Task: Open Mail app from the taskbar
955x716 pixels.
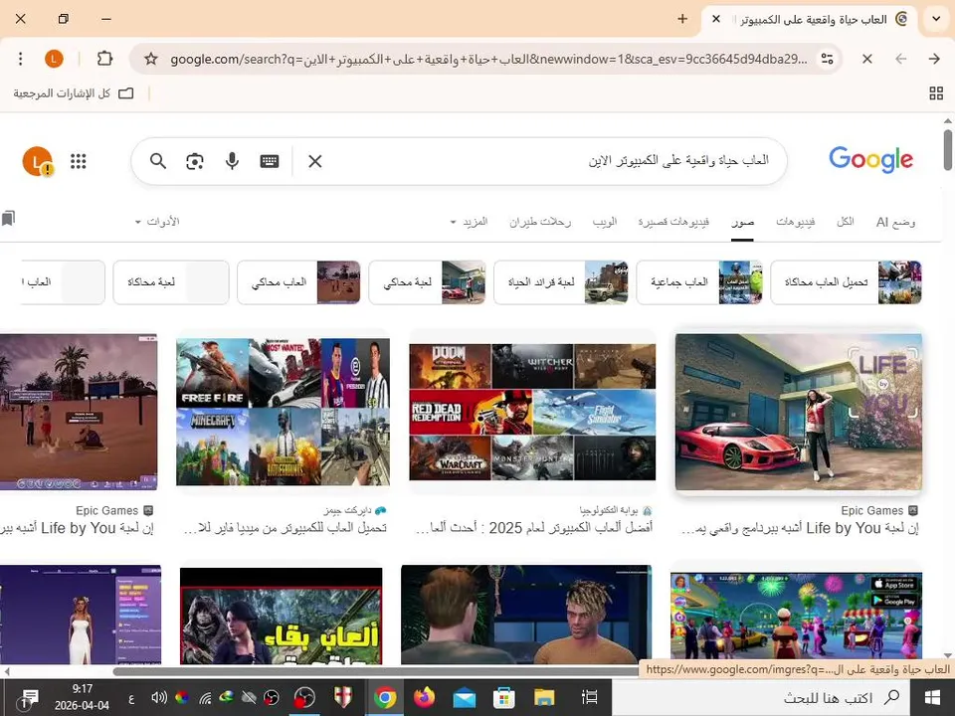Action: pos(465,698)
